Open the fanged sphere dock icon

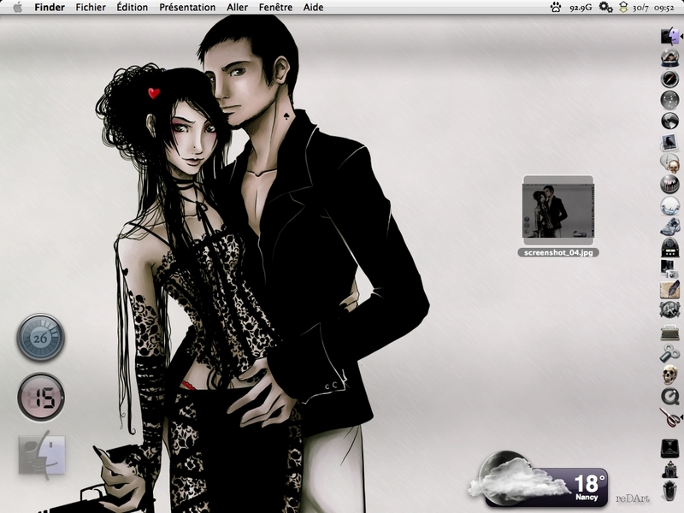(x=669, y=184)
